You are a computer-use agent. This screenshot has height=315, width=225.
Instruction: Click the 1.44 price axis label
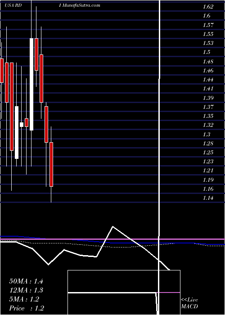click(x=208, y=80)
